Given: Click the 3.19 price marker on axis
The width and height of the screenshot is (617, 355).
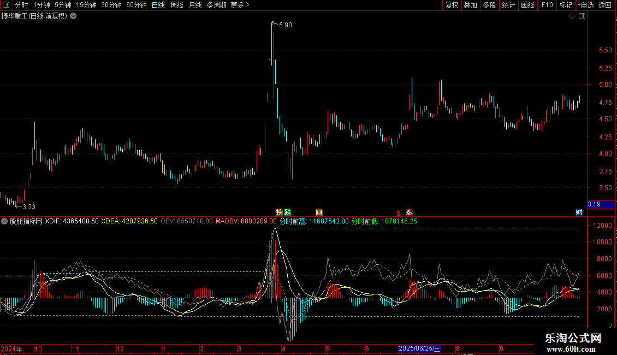Looking at the screenshot, I should tap(594, 204).
